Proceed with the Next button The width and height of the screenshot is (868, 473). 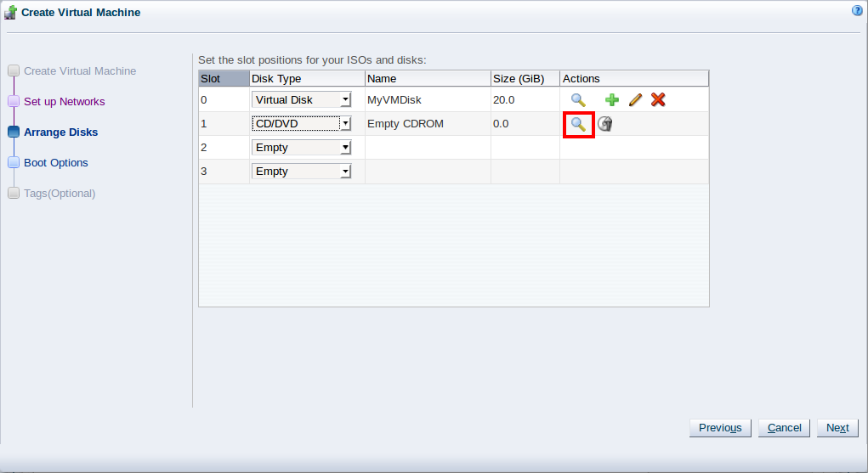pos(837,428)
